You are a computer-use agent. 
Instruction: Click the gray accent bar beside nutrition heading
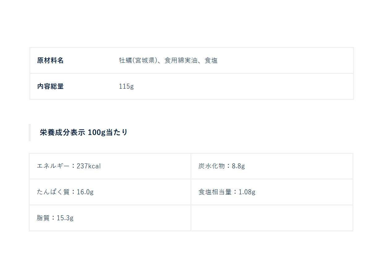pyautogui.click(x=30, y=133)
